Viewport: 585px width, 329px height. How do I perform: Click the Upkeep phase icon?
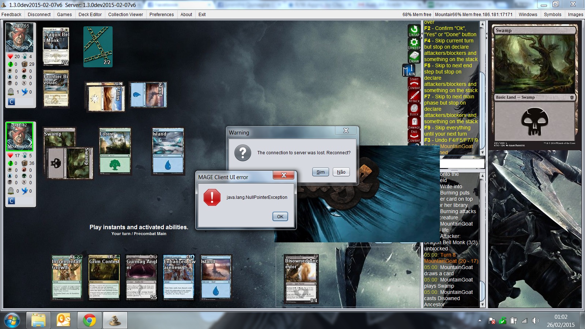(x=414, y=44)
